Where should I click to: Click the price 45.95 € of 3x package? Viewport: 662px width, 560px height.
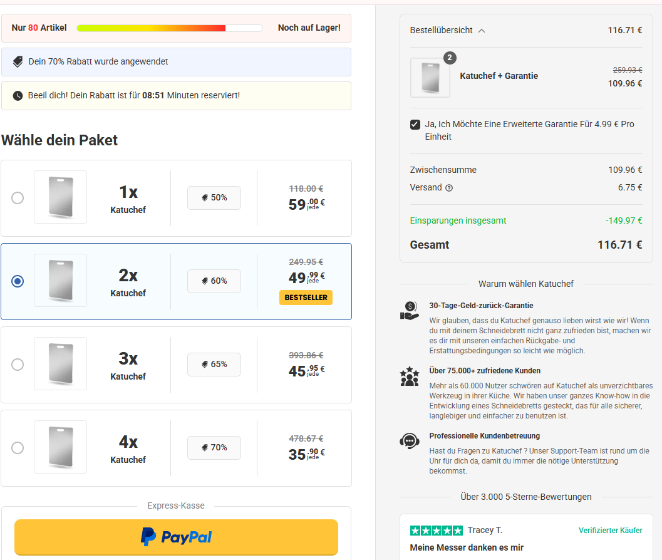click(x=306, y=371)
